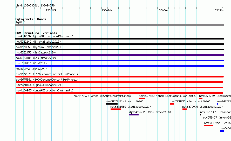The width and height of the screenshot is (231, 141).
Task: Click the small blue mark under nsv4473978
Action: tap(74, 98)
